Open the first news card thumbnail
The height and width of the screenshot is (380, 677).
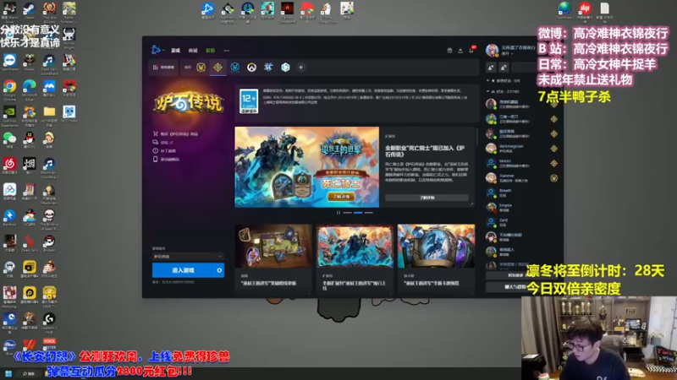(273, 246)
